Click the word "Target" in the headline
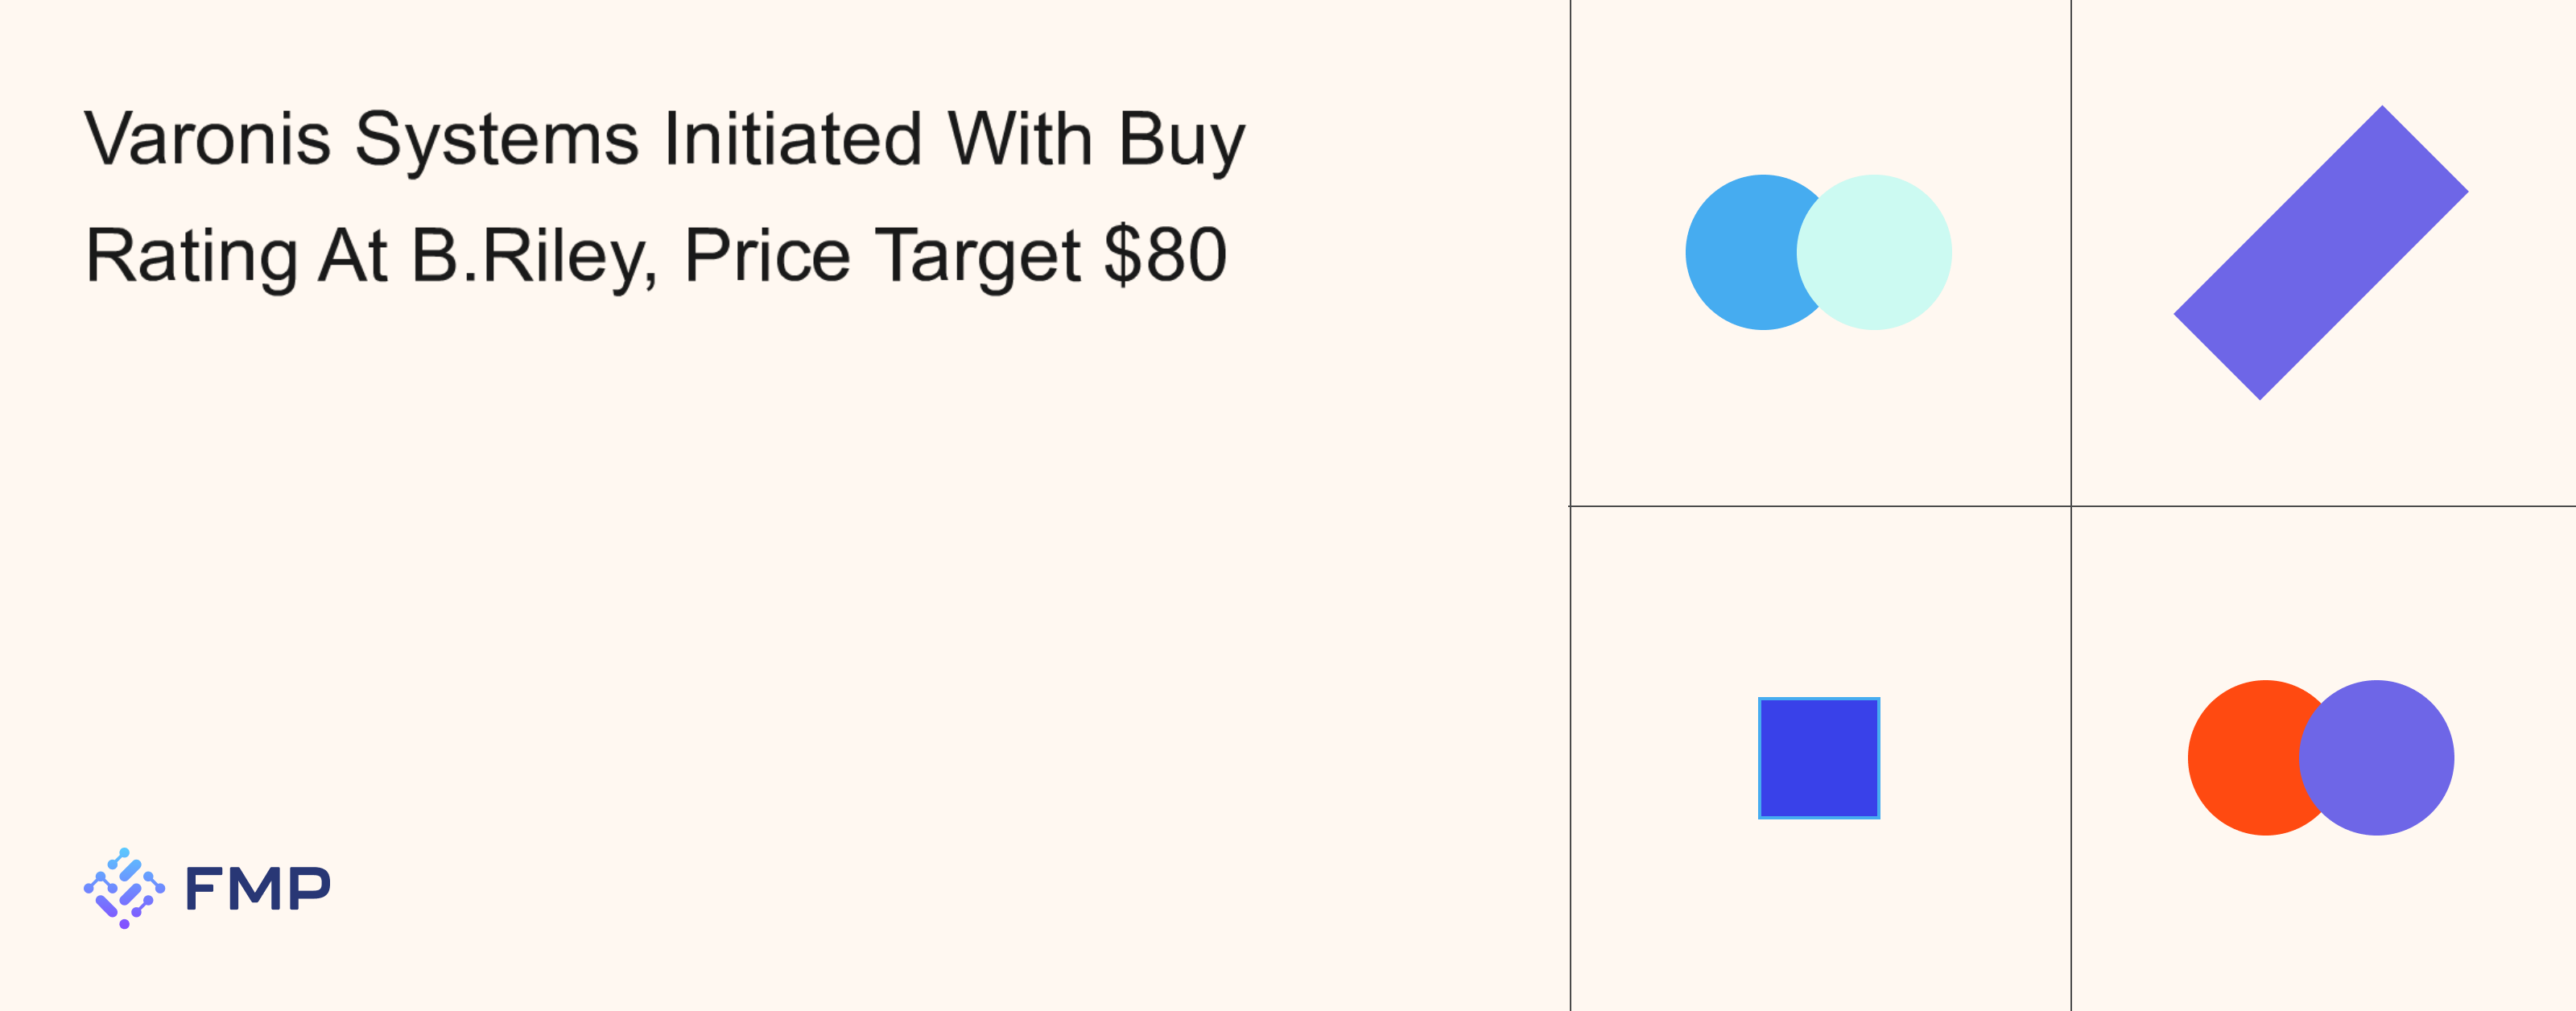 [977, 257]
